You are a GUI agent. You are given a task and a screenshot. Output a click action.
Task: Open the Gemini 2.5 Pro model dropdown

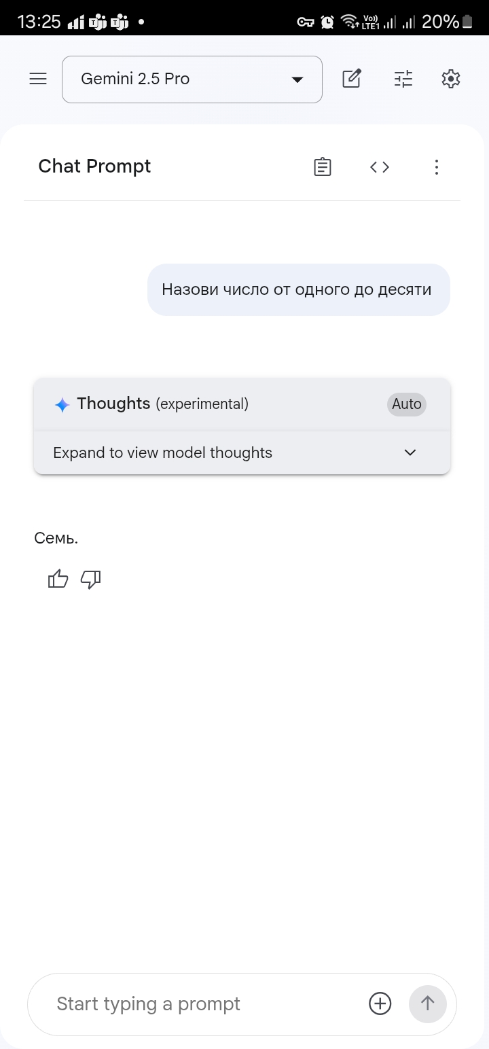tap(192, 79)
